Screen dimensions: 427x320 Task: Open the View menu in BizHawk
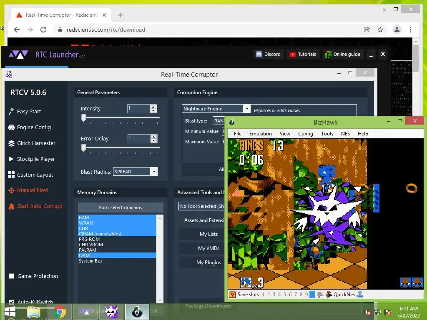pyautogui.click(x=285, y=134)
